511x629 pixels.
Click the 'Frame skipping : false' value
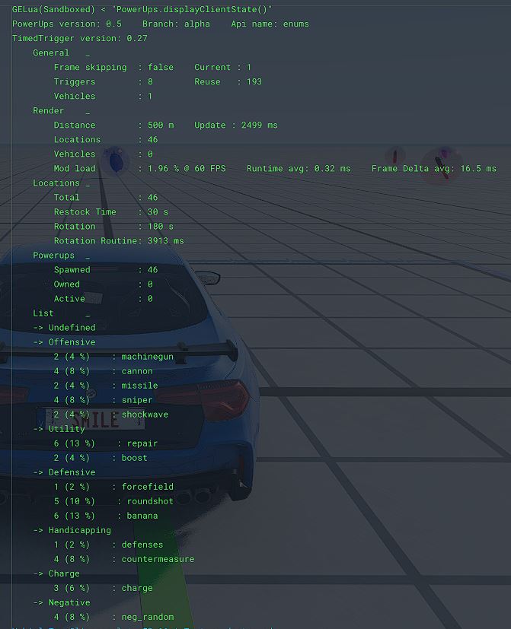click(x=113, y=67)
